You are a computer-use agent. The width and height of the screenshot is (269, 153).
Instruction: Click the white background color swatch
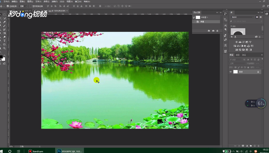point(3,59)
